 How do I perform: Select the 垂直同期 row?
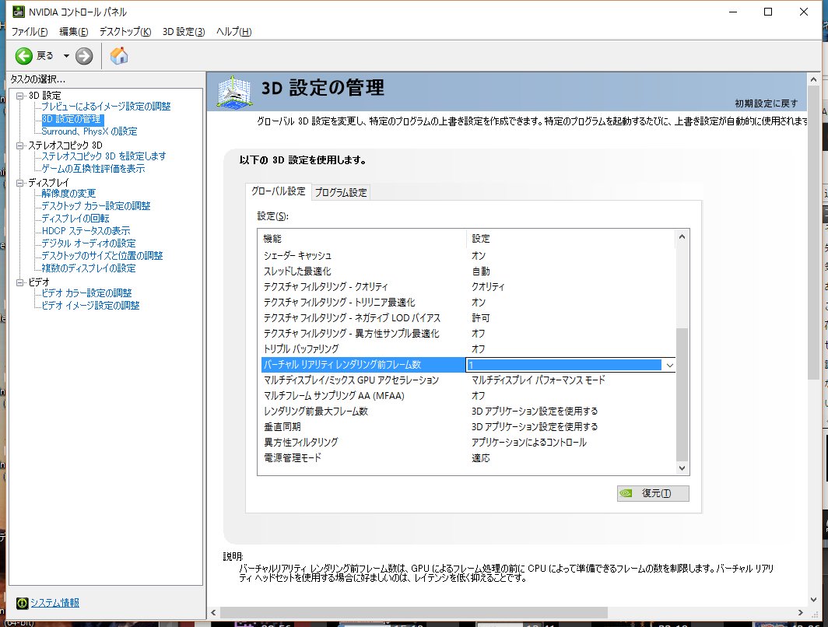coord(468,427)
